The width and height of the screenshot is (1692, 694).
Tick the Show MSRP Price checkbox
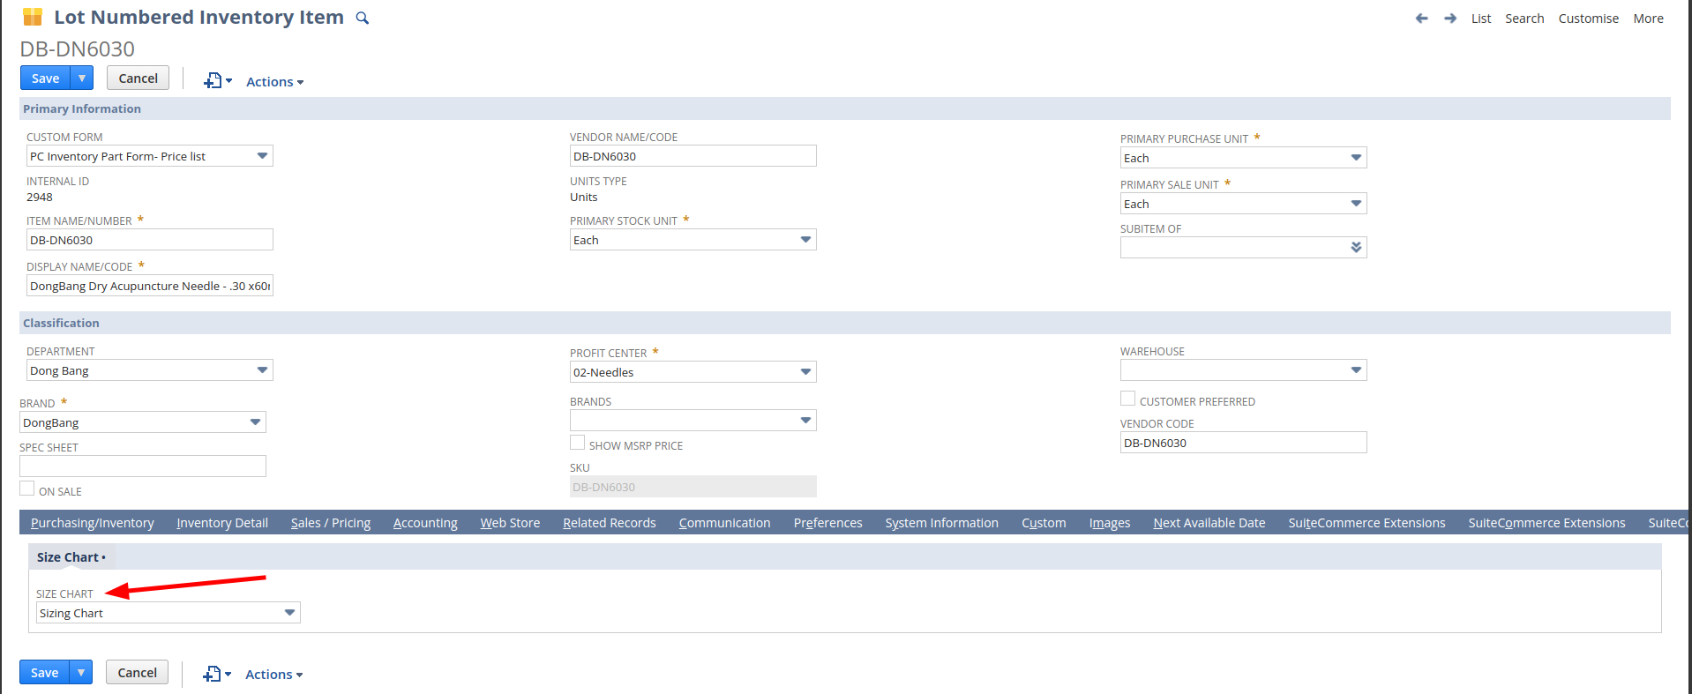[x=577, y=444]
